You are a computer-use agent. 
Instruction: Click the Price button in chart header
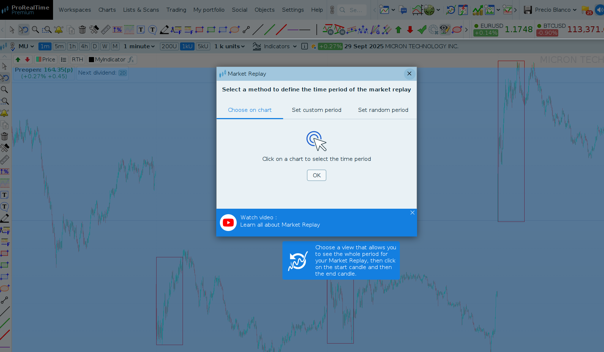[x=46, y=60]
